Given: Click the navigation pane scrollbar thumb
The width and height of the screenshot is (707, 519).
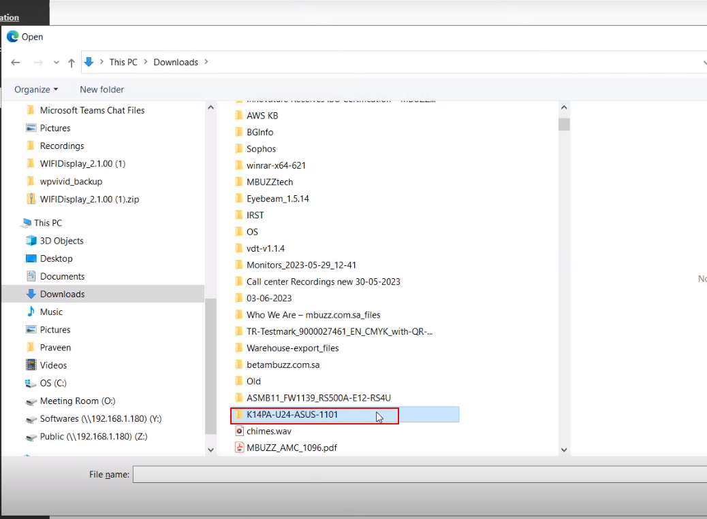Looking at the screenshot, I should point(210,366).
